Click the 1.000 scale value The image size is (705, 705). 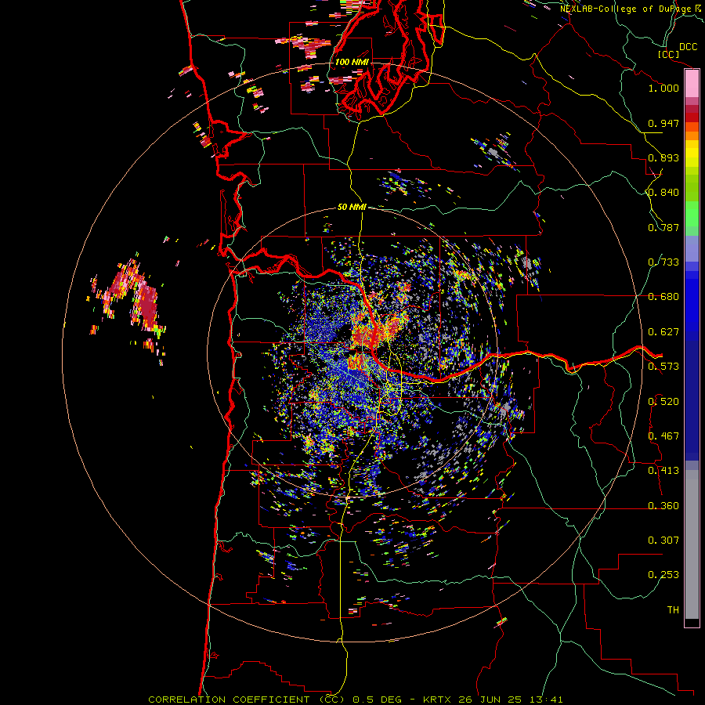point(663,88)
